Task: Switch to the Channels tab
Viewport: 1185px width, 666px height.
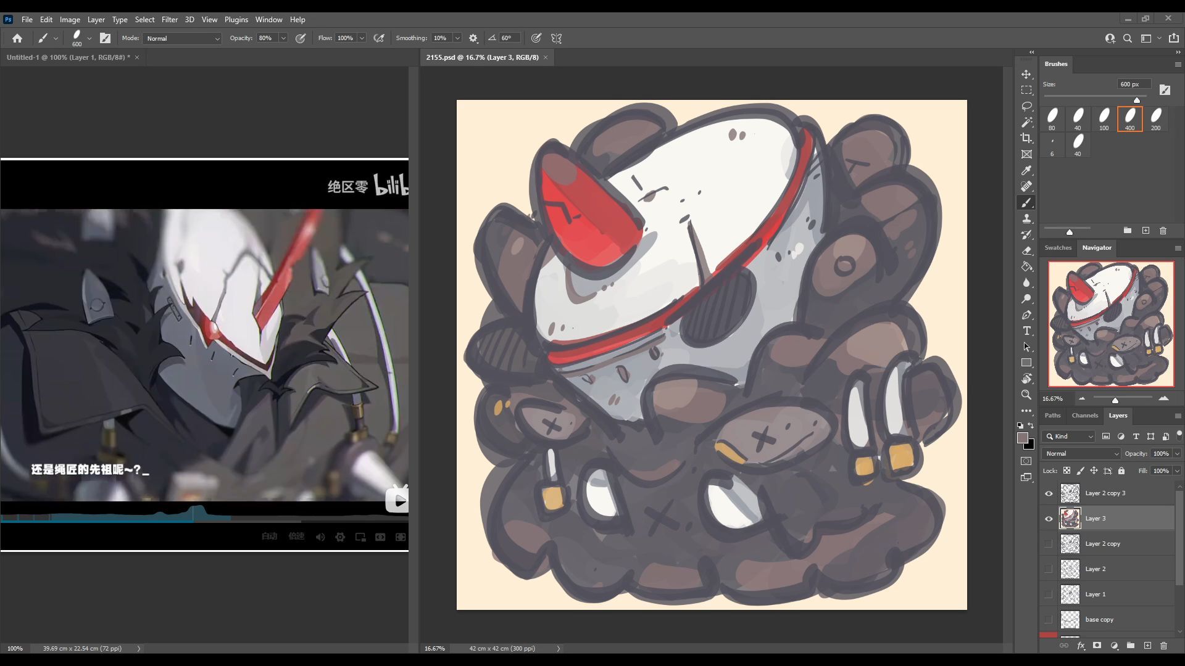Action: point(1084,416)
